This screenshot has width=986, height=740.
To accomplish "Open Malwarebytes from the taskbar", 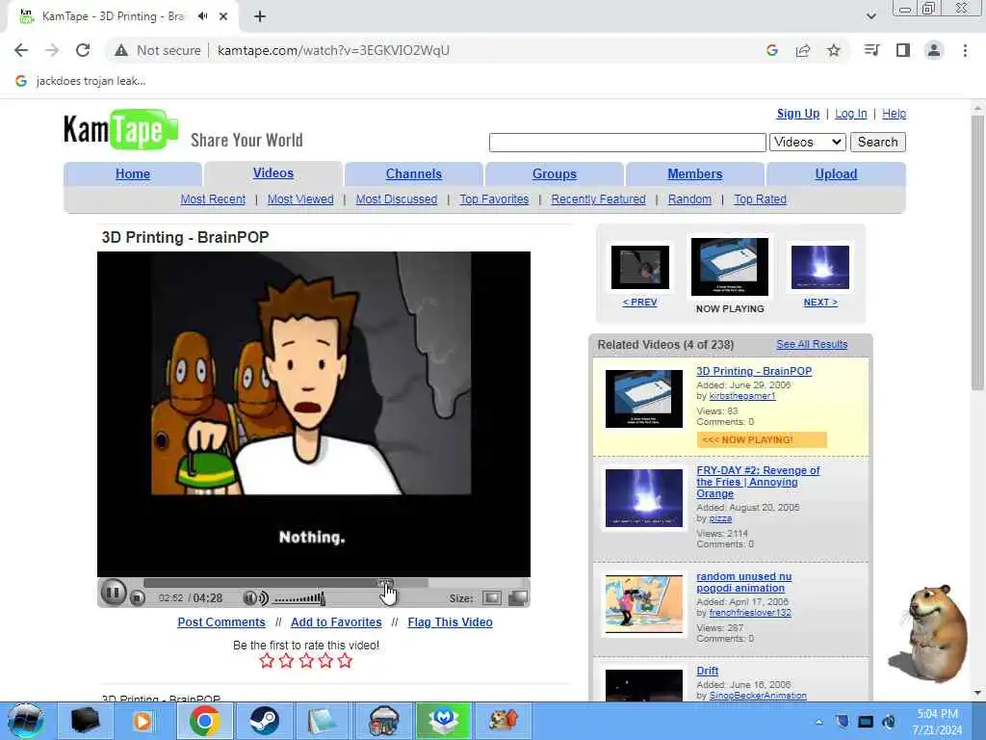I will click(443, 721).
